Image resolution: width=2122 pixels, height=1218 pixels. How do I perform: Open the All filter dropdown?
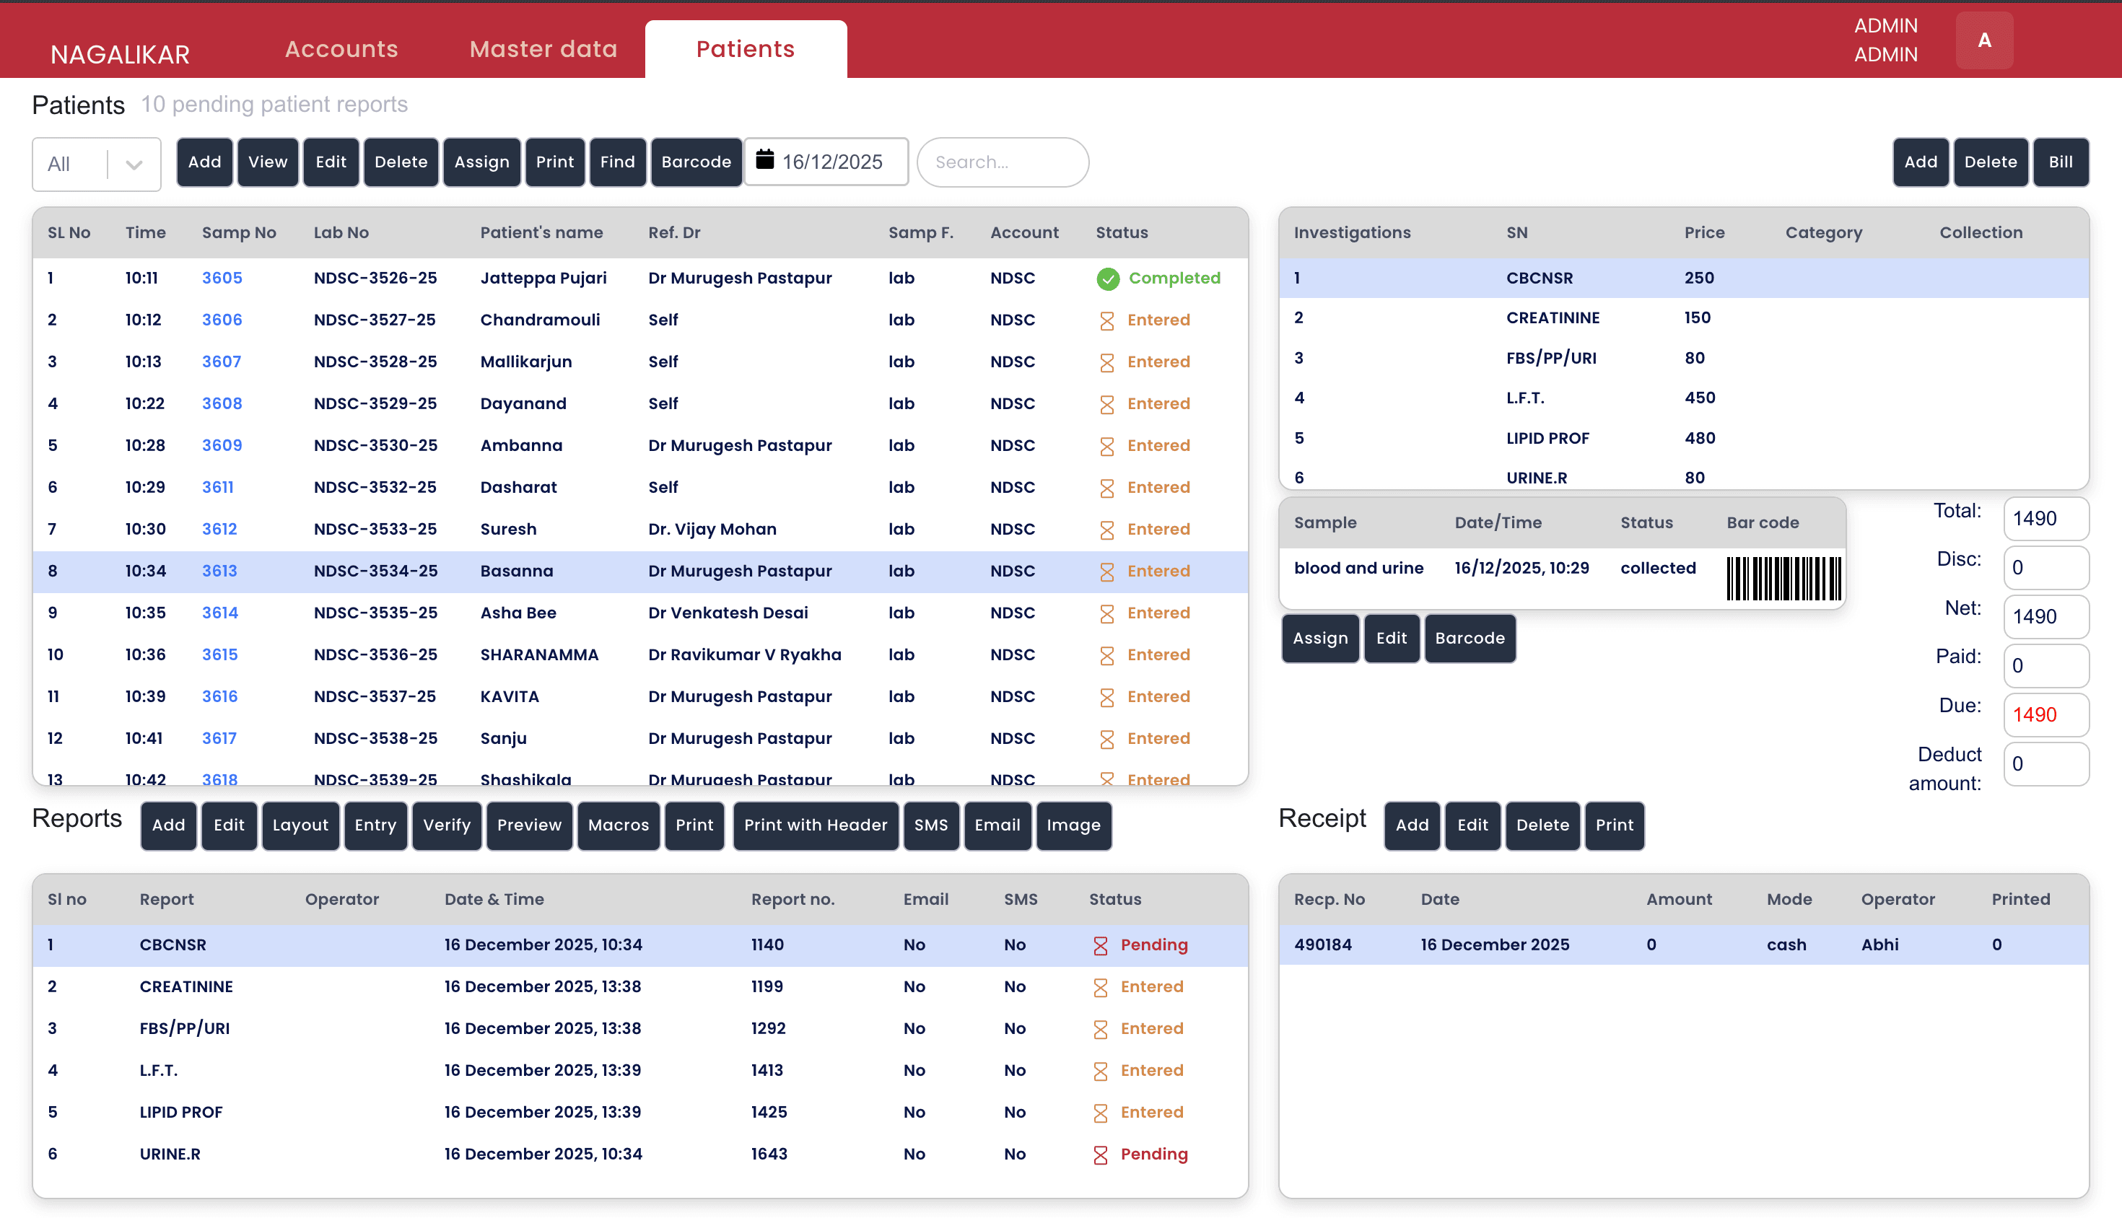click(x=95, y=163)
